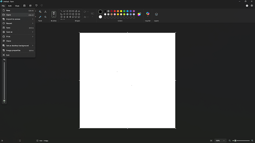
Task: Click Save in the File menu
Action: pos(18,28)
